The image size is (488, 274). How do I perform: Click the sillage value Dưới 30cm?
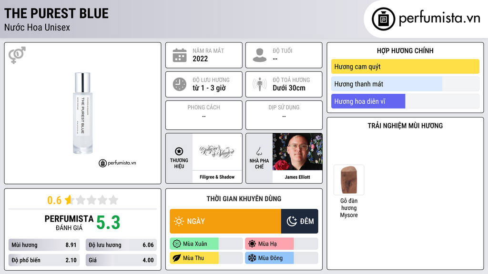[289, 88]
